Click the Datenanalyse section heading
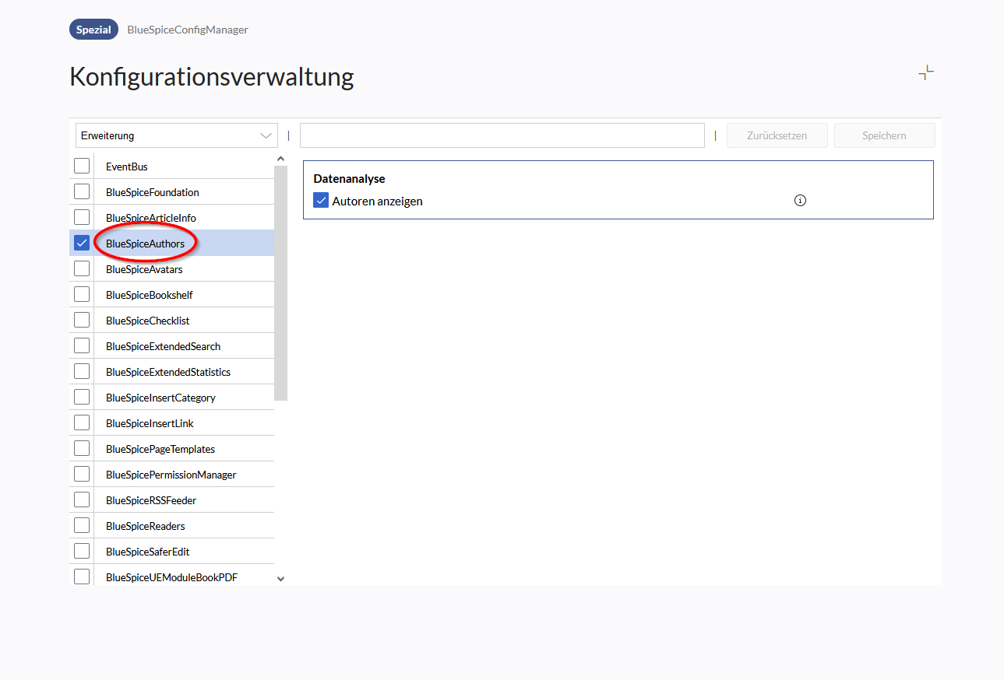1004x680 pixels. point(349,179)
